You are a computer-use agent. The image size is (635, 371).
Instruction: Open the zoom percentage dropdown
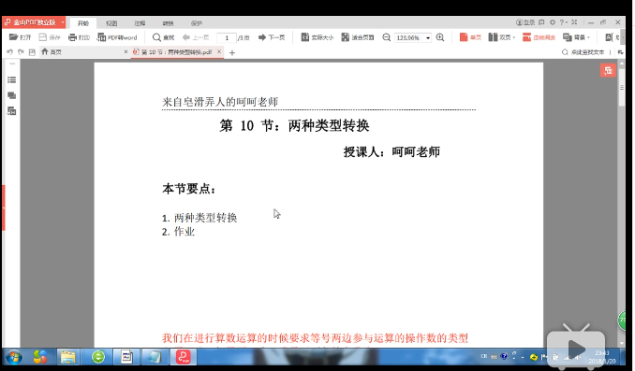(x=428, y=37)
